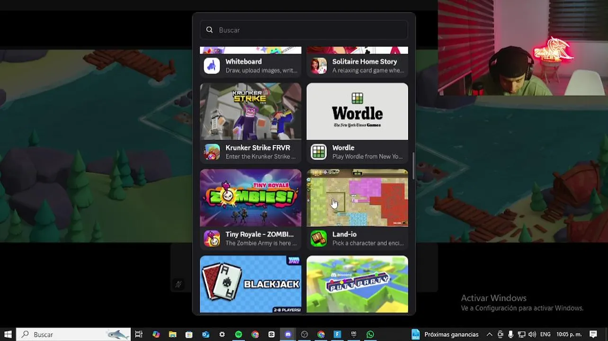This screenshot has height=341, width=608.
Task: Click "Play Wordle from New Yo..." description
Action: 367,157
